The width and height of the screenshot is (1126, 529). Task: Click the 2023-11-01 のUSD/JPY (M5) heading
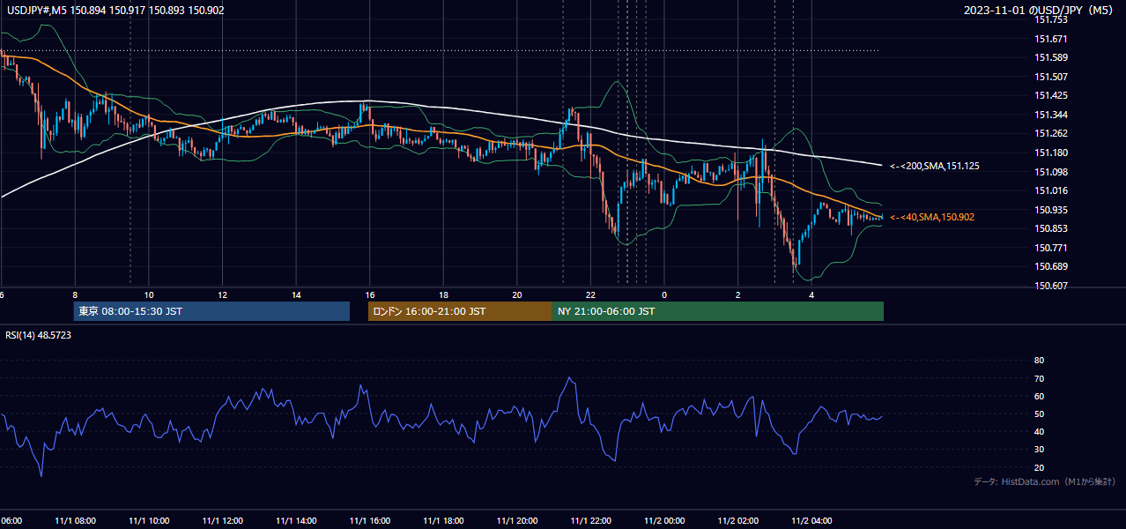(1041, 10)
